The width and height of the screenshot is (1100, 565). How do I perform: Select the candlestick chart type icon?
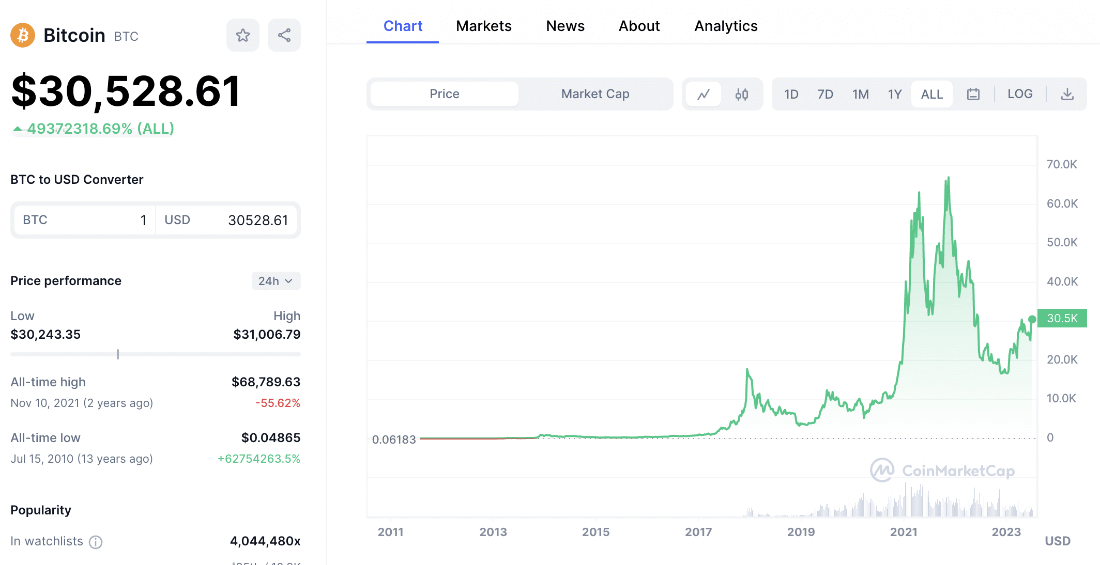click(x=742, y=95)
